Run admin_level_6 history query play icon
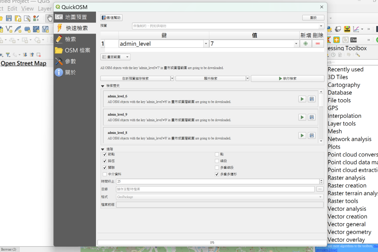Image resolution: width=378 pixels, height=252 pixels. point(302,99)
